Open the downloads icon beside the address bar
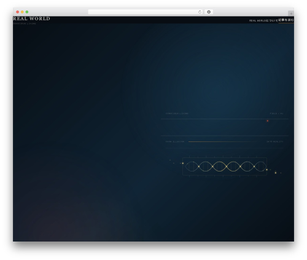 (209, 12)
